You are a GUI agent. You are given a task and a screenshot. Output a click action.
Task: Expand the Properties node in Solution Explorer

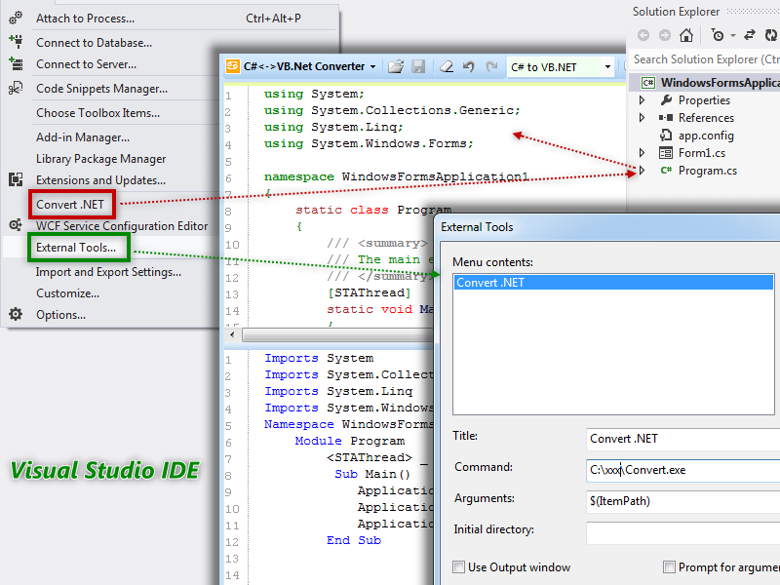click(x=642, y=100)
